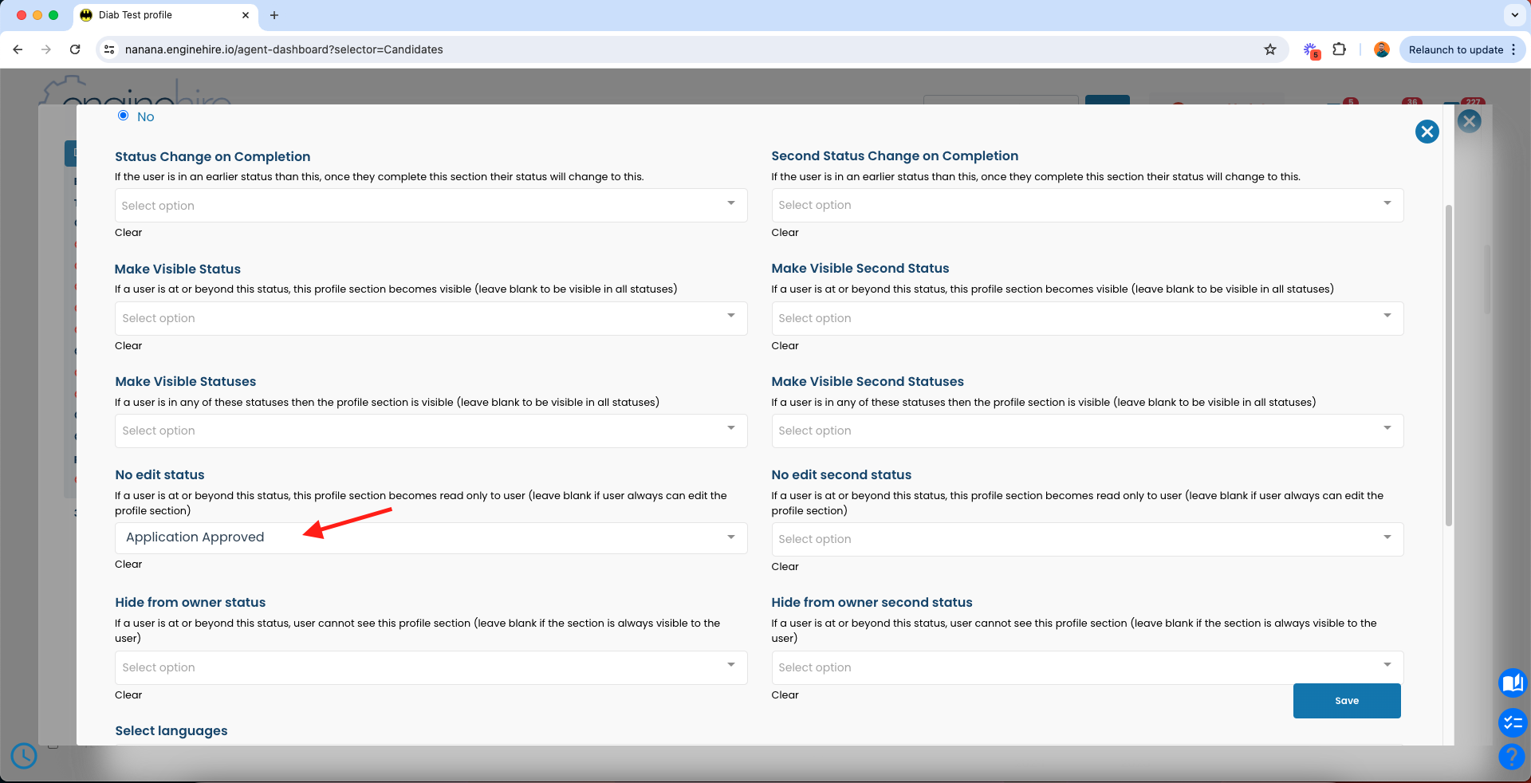Click the blue Save button
1531x783 pixels.
point(1347,701)
